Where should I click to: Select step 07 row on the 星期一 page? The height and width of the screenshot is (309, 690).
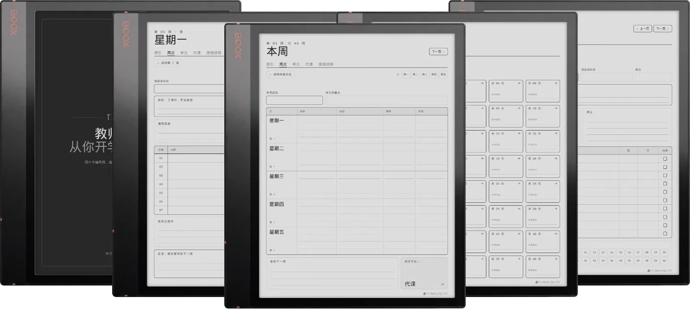coord(190,210)
